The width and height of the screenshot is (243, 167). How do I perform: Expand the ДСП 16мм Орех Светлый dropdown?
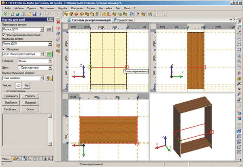[42, 54]
